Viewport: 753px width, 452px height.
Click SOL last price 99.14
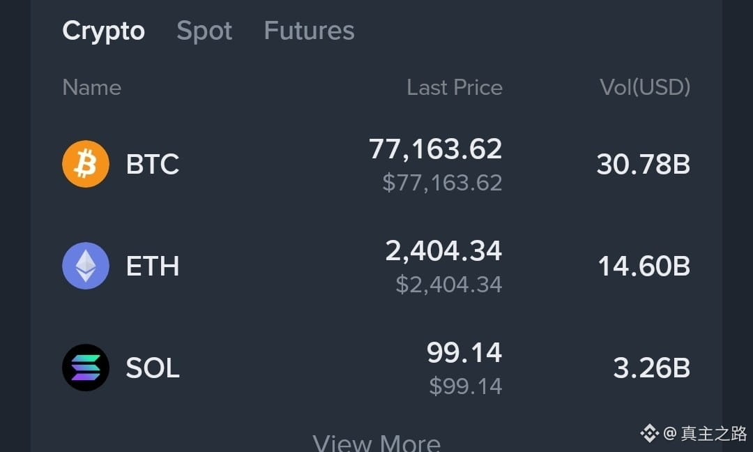point(464,352)
